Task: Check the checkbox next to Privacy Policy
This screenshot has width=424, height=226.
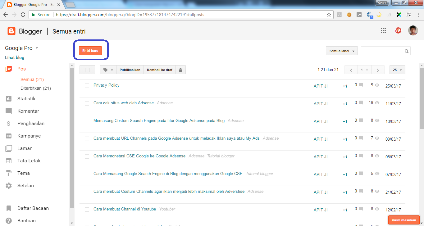Action: [87, 86]
